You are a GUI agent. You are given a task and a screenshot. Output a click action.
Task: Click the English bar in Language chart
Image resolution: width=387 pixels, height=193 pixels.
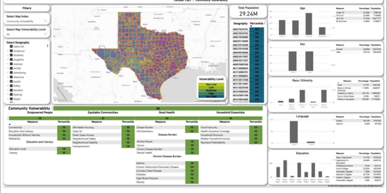point(294,132)
